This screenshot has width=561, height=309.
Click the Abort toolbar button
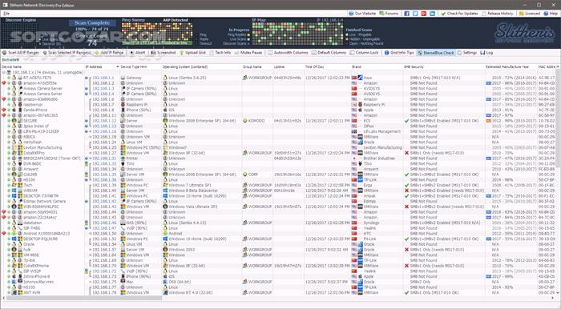coord(137,53)
